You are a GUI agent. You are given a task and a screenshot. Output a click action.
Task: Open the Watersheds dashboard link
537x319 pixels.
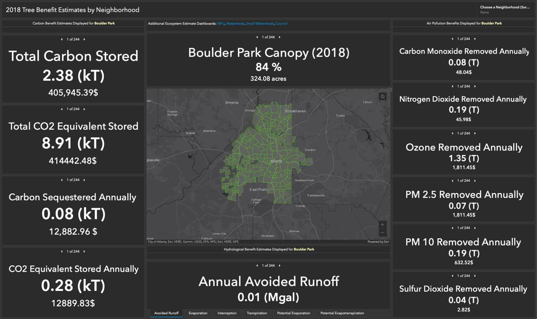click(235, 23)
